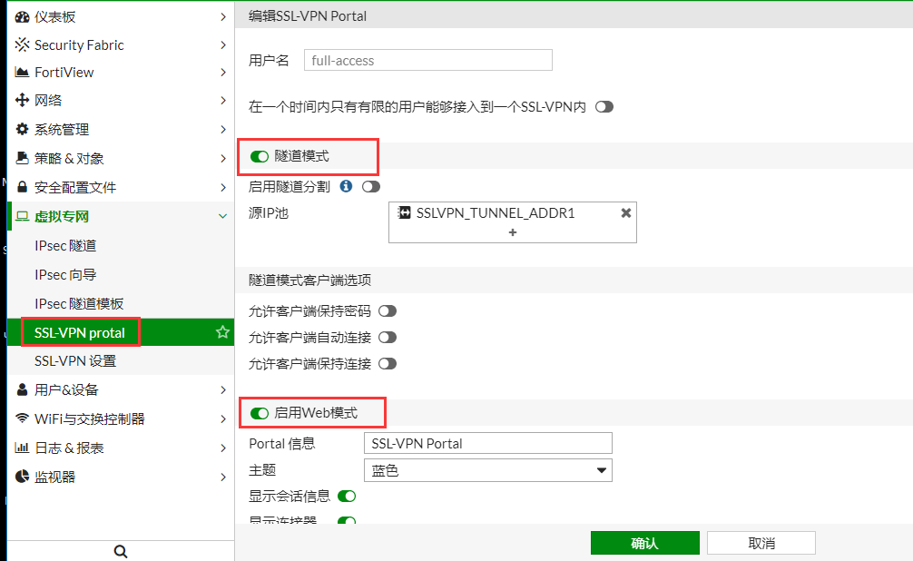Disable the 隧道模式 tunnel mode toggle
This screenshot has height=561, width=913.
click(259, 156)
